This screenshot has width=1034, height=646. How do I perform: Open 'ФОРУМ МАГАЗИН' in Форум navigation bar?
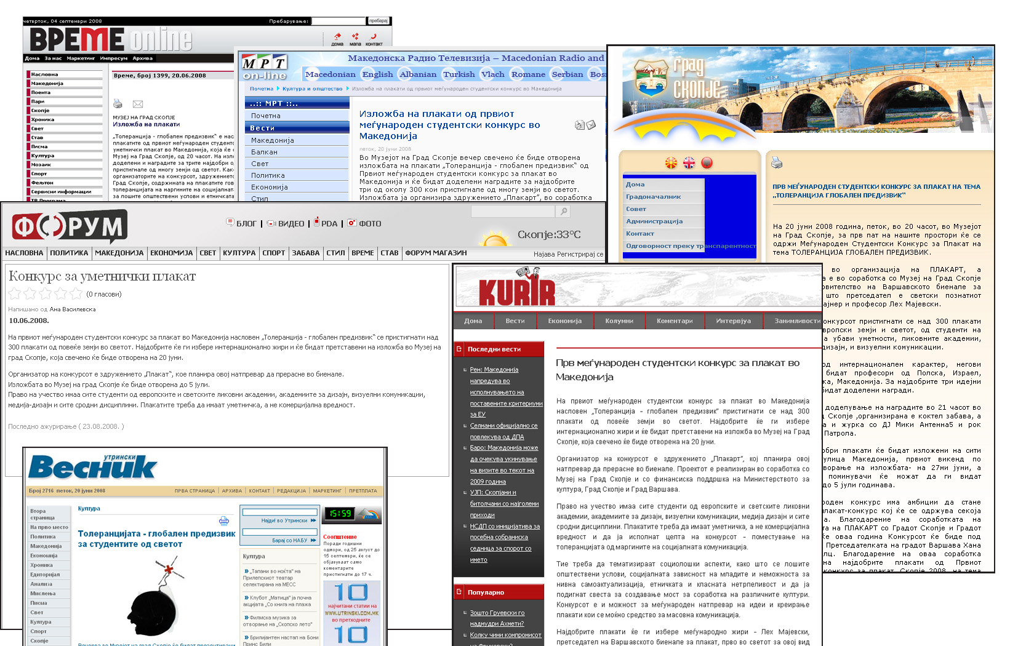tap(436, 253)
